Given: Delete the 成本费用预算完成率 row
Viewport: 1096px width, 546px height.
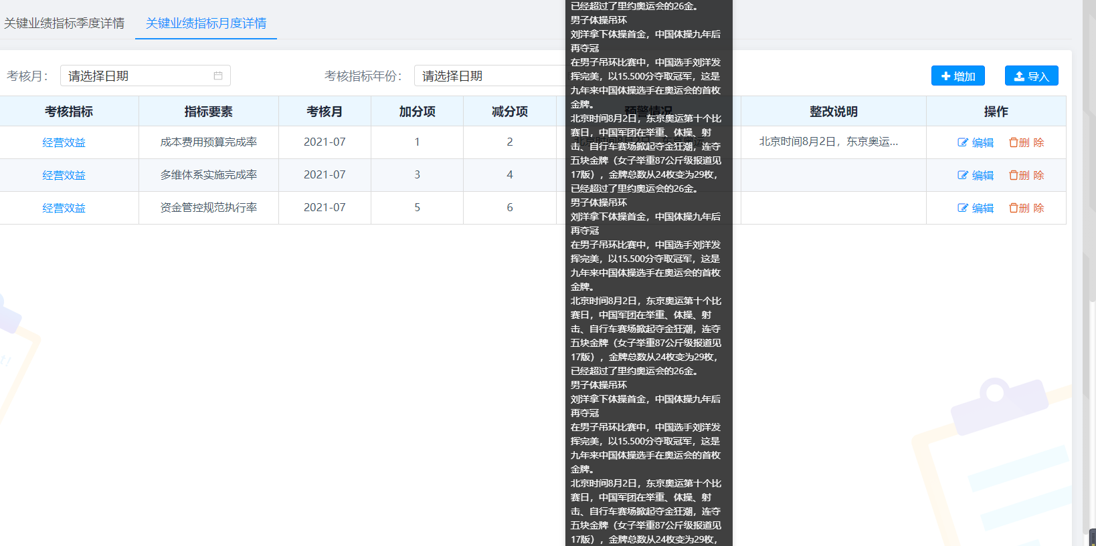Looking at the screenshot, I should click(1026, 142).
